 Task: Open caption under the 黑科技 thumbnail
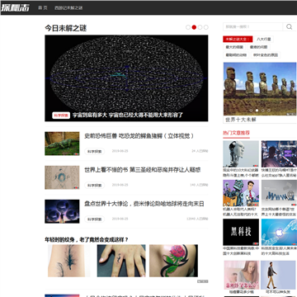point(241,251)
